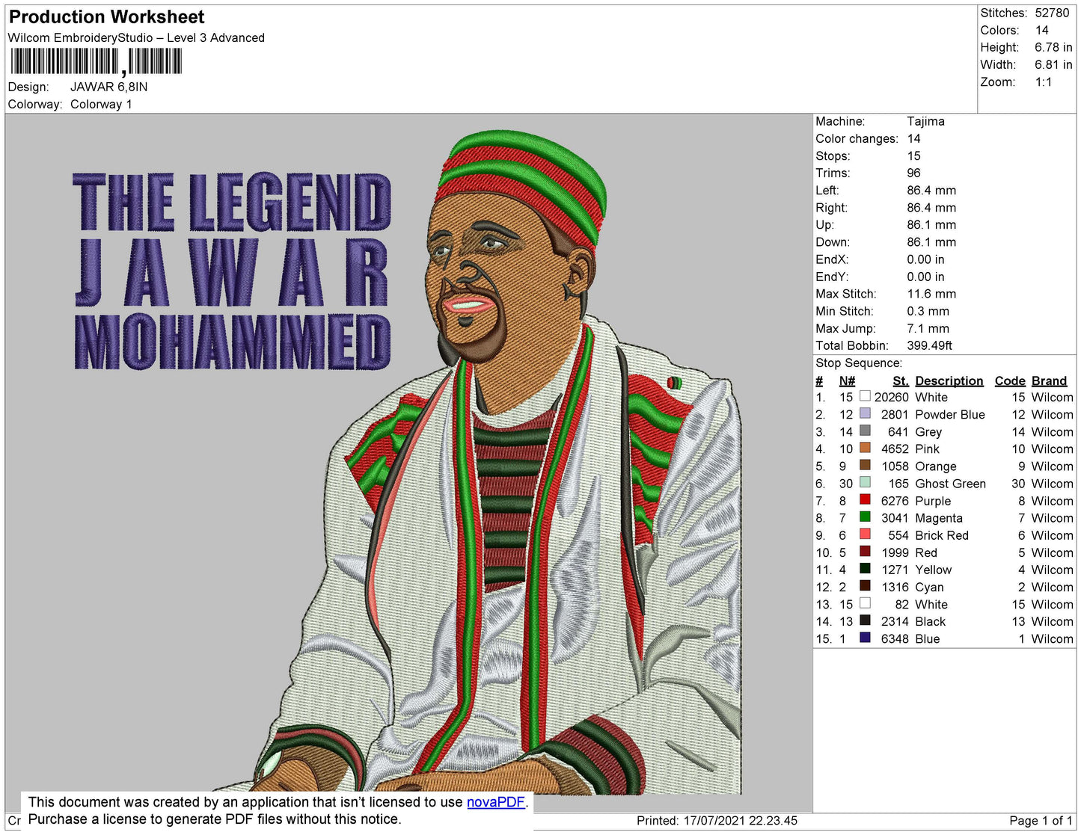Viewport: 1081px width, 835px height.
Task: Open the novaPDF hyperlink
Action: (495, 802)
